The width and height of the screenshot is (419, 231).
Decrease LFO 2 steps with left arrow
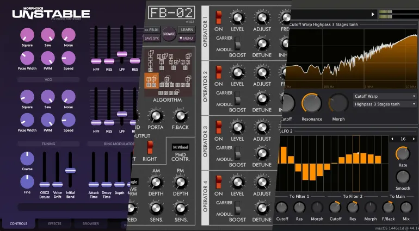pyautogui.click(x=392, y=139)
